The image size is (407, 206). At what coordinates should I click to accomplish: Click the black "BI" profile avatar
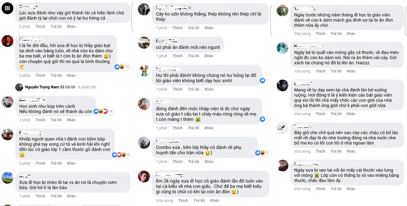[x=8, y=8]
